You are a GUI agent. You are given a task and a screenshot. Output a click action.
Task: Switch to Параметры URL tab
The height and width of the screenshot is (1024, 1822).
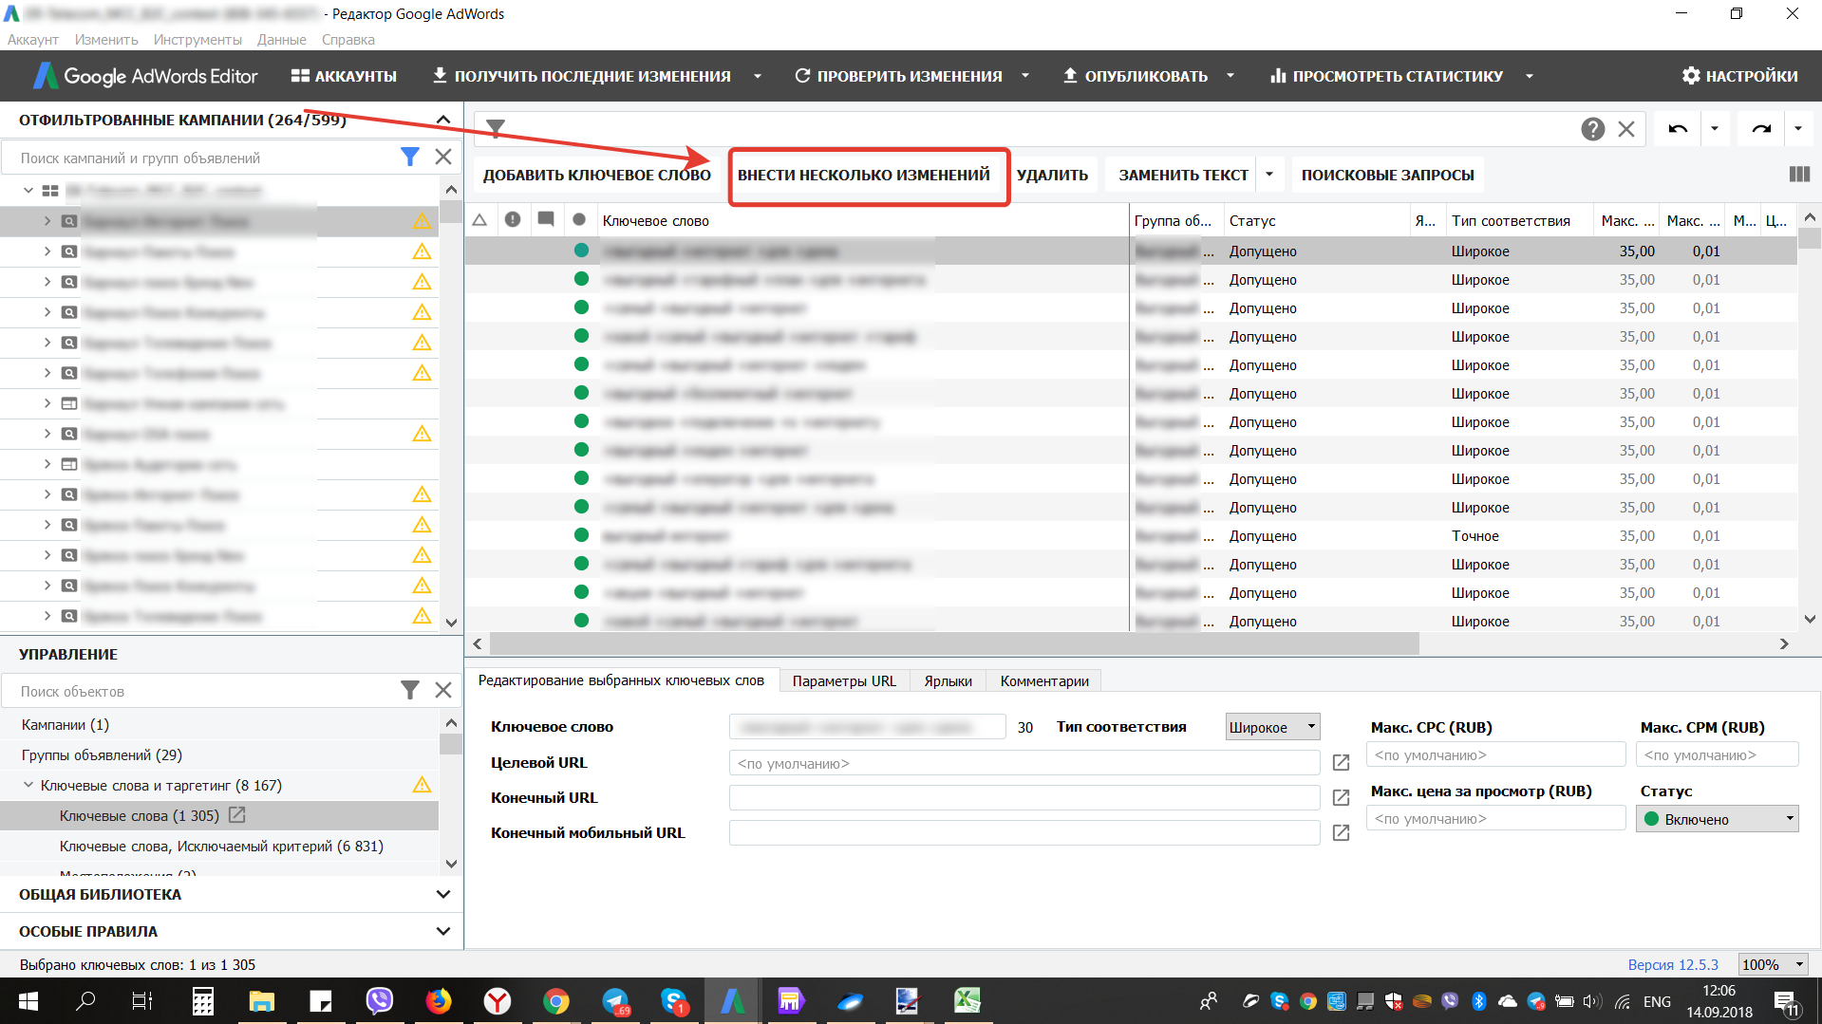pyautogui.click(x=844, y=680)
